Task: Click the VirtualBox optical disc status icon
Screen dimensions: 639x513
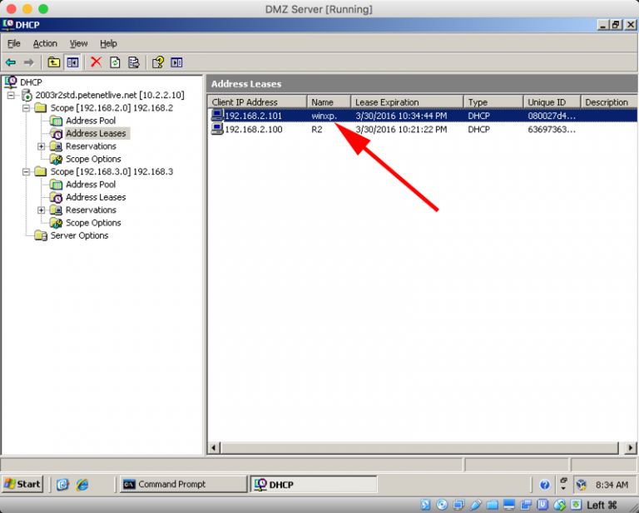Action: pyautogui.click(x=442, y=505)
